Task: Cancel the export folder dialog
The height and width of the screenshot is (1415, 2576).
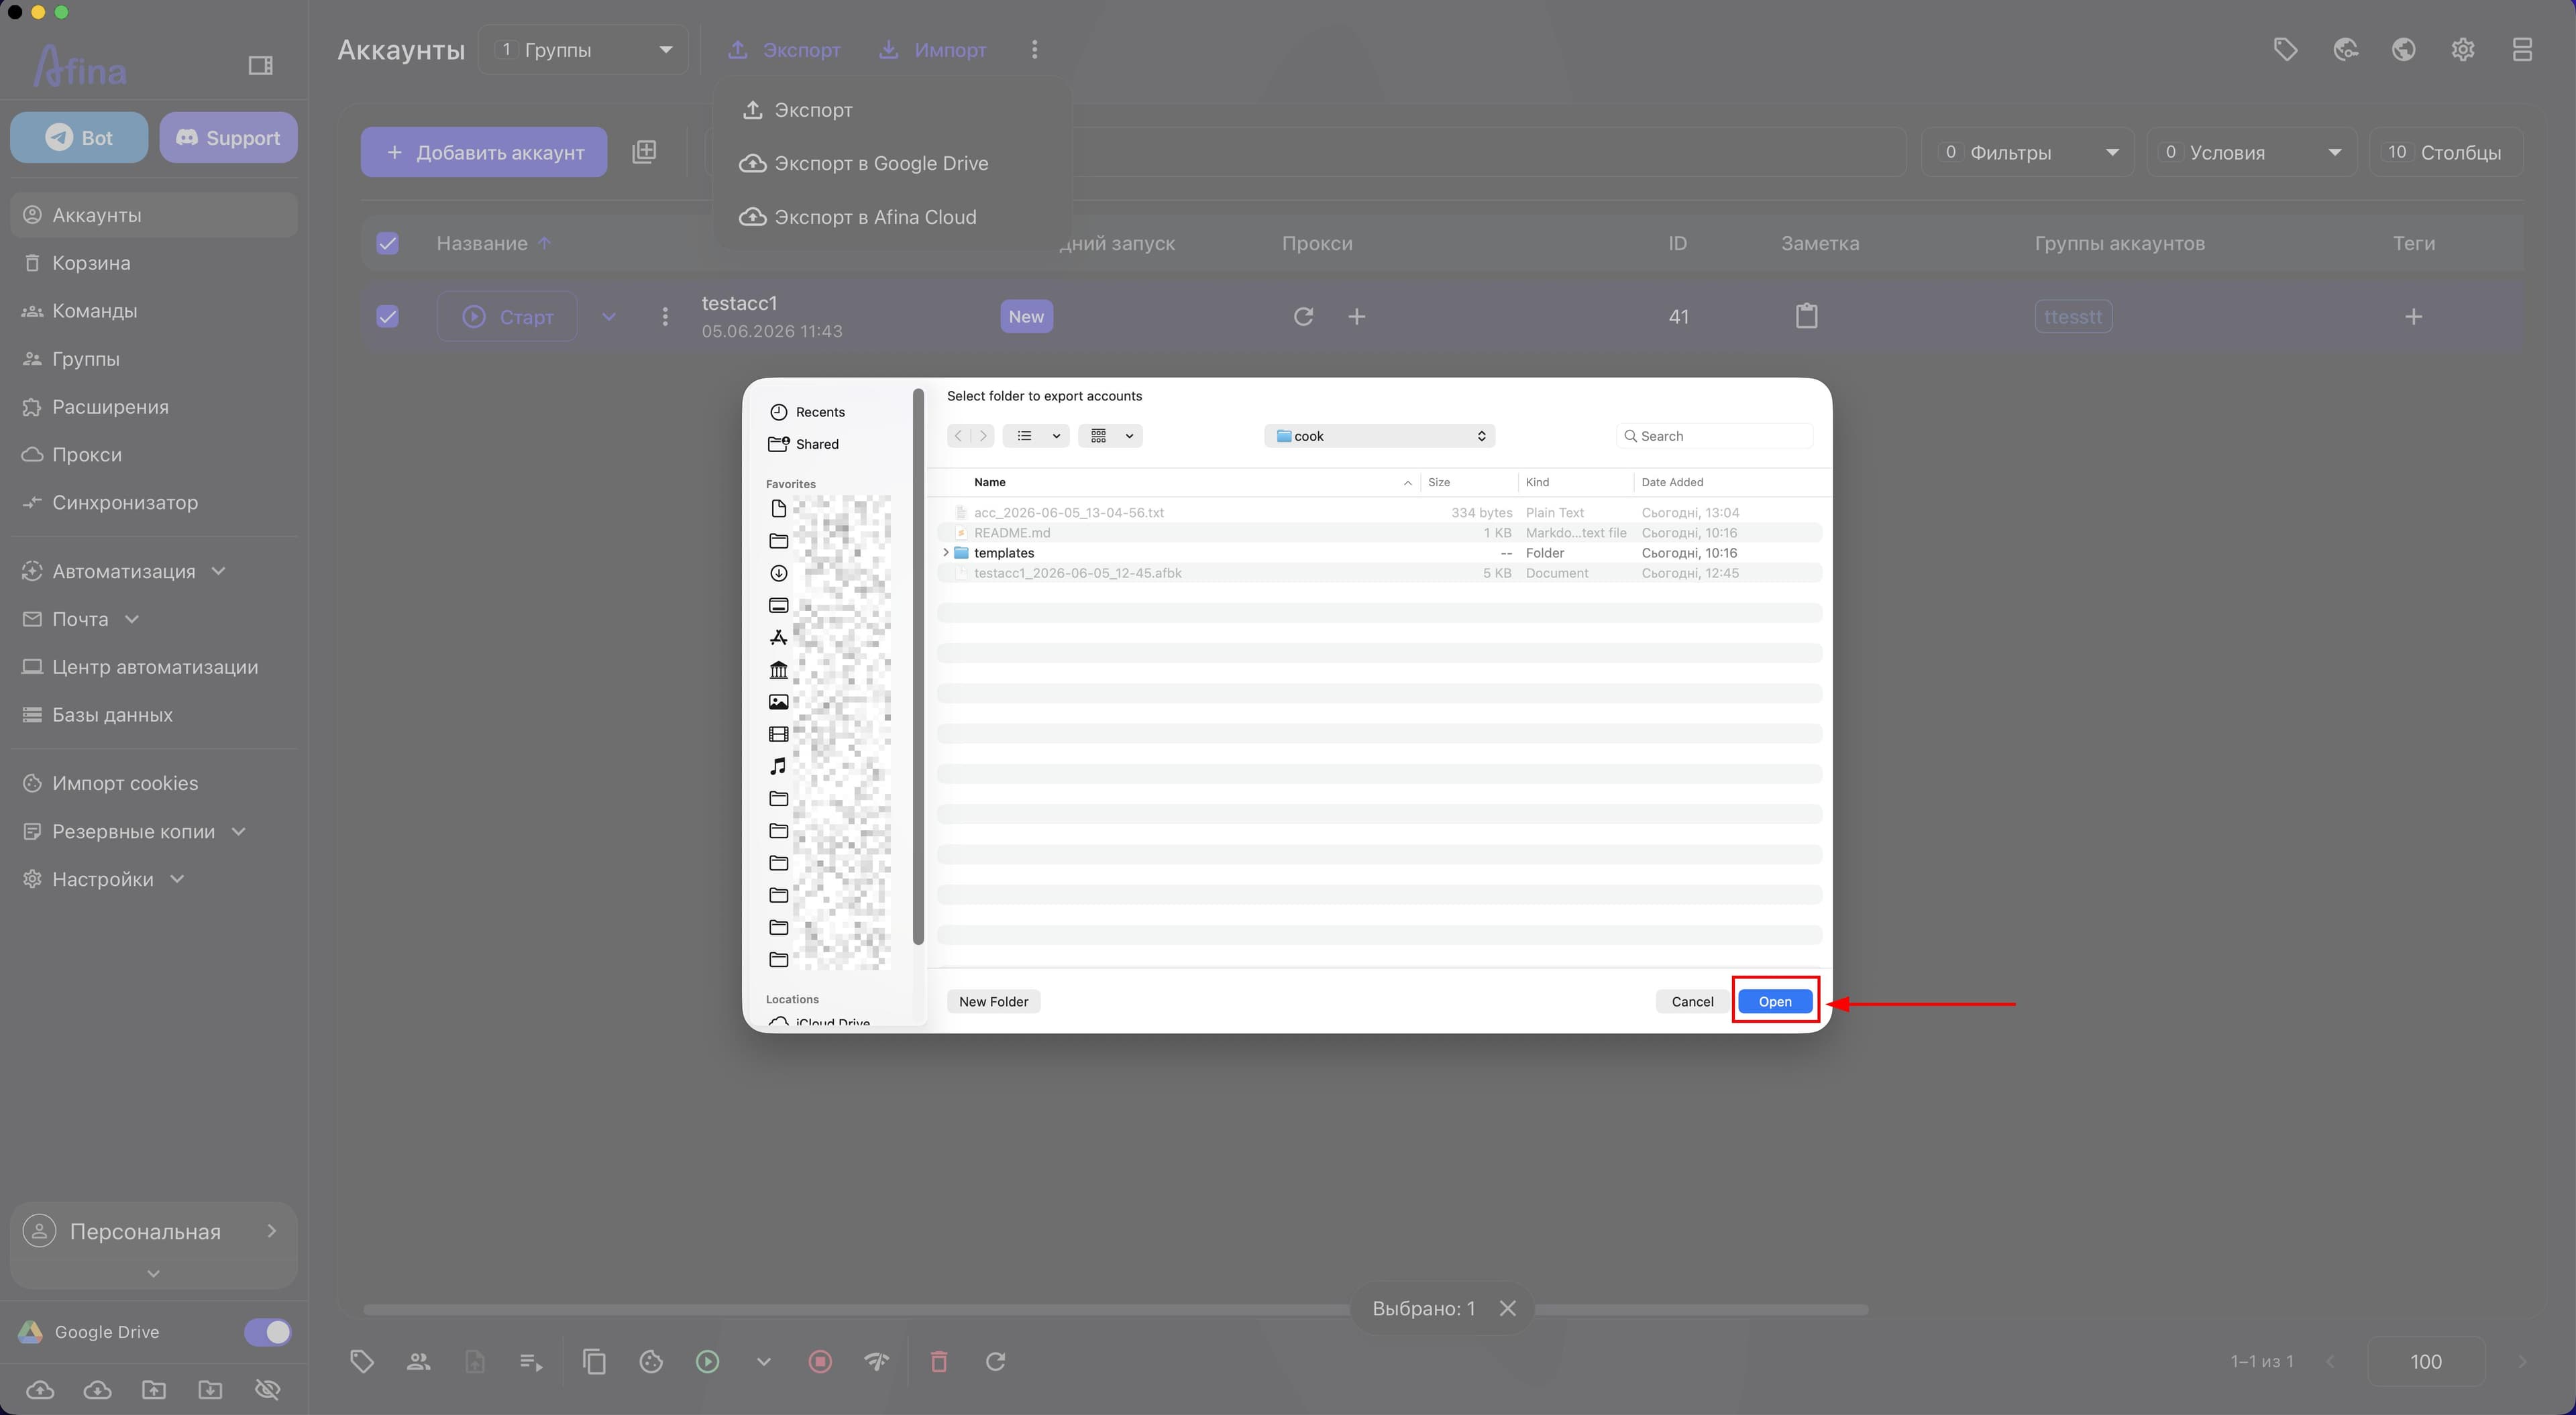Action: (1692, 1001)
